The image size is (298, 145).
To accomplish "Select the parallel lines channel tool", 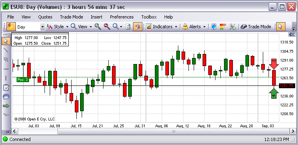I will point(6,59).
